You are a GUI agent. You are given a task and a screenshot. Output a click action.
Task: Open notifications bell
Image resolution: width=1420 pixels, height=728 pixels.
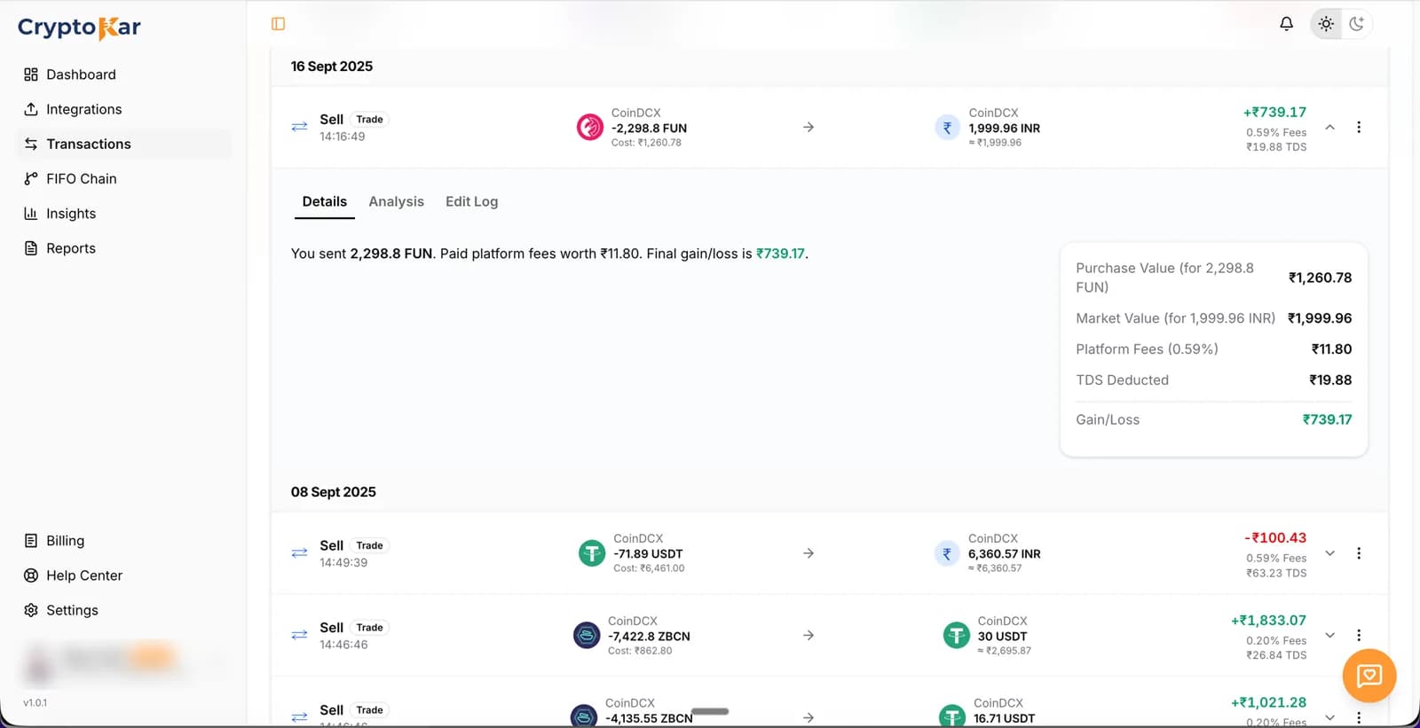[x=1286, y=24]
